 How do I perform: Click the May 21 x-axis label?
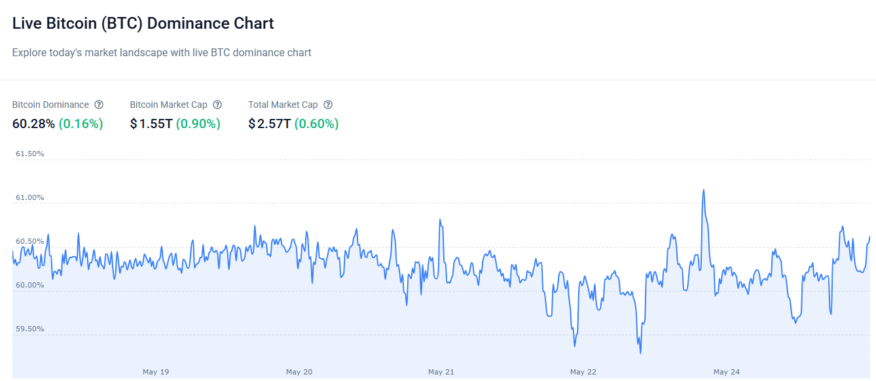(441, 372)
